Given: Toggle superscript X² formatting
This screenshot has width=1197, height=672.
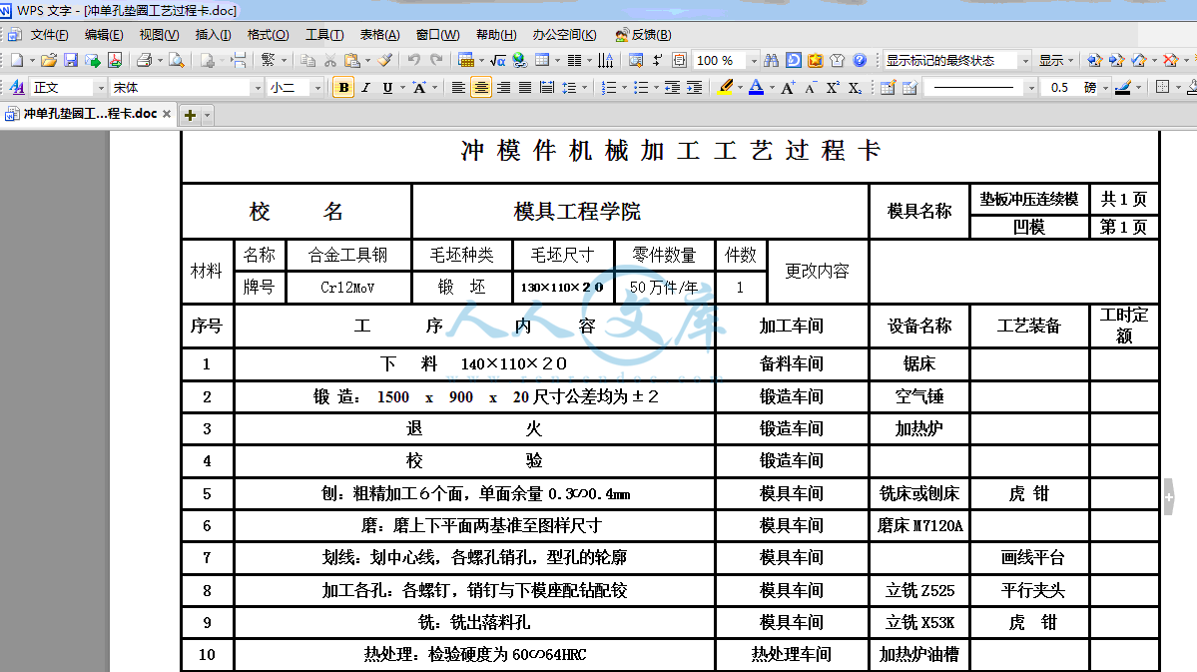Looking at the screenshot, I should (833, 88).
